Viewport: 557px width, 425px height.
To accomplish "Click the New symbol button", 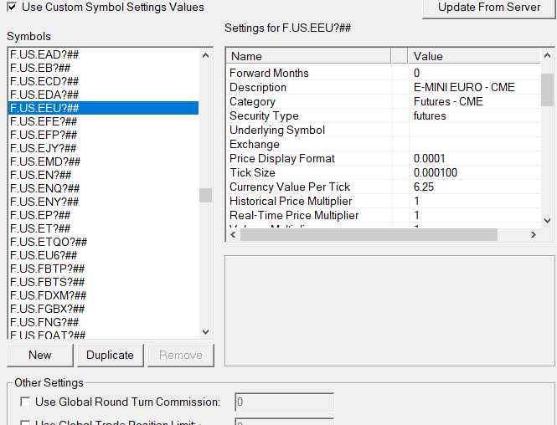I will [40, 355].
